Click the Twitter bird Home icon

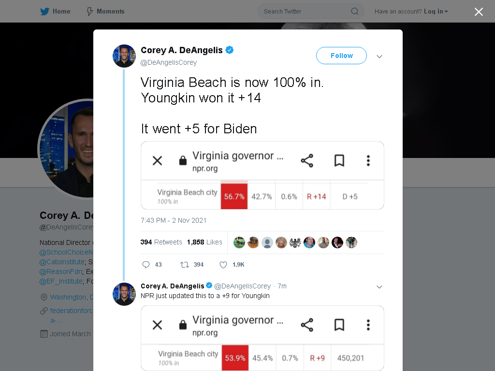tap(44, 12)
